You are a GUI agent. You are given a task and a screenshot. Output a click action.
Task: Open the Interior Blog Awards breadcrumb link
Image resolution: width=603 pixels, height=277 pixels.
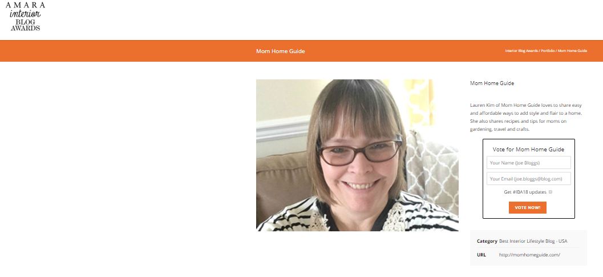tap(521, 51)
